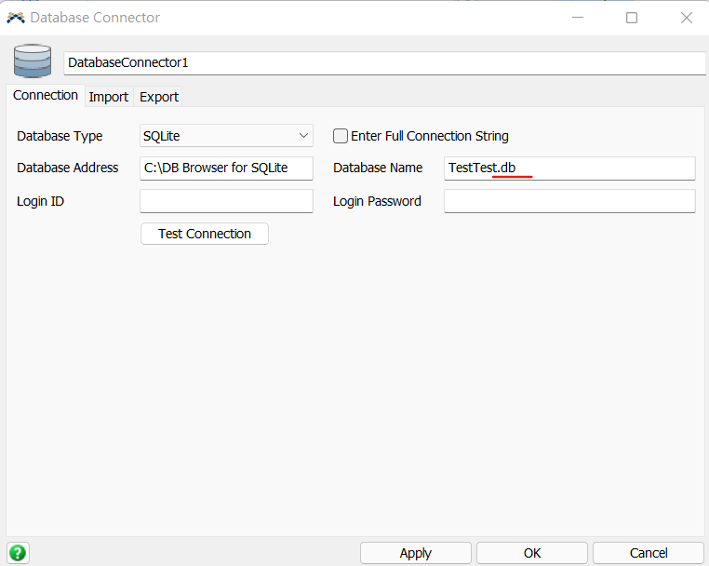Minimize the Database Connector window
709x566 pixels.
tap(577, 18)
